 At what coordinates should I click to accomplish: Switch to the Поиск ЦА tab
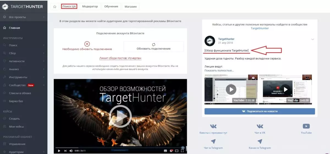click(69, 7)
